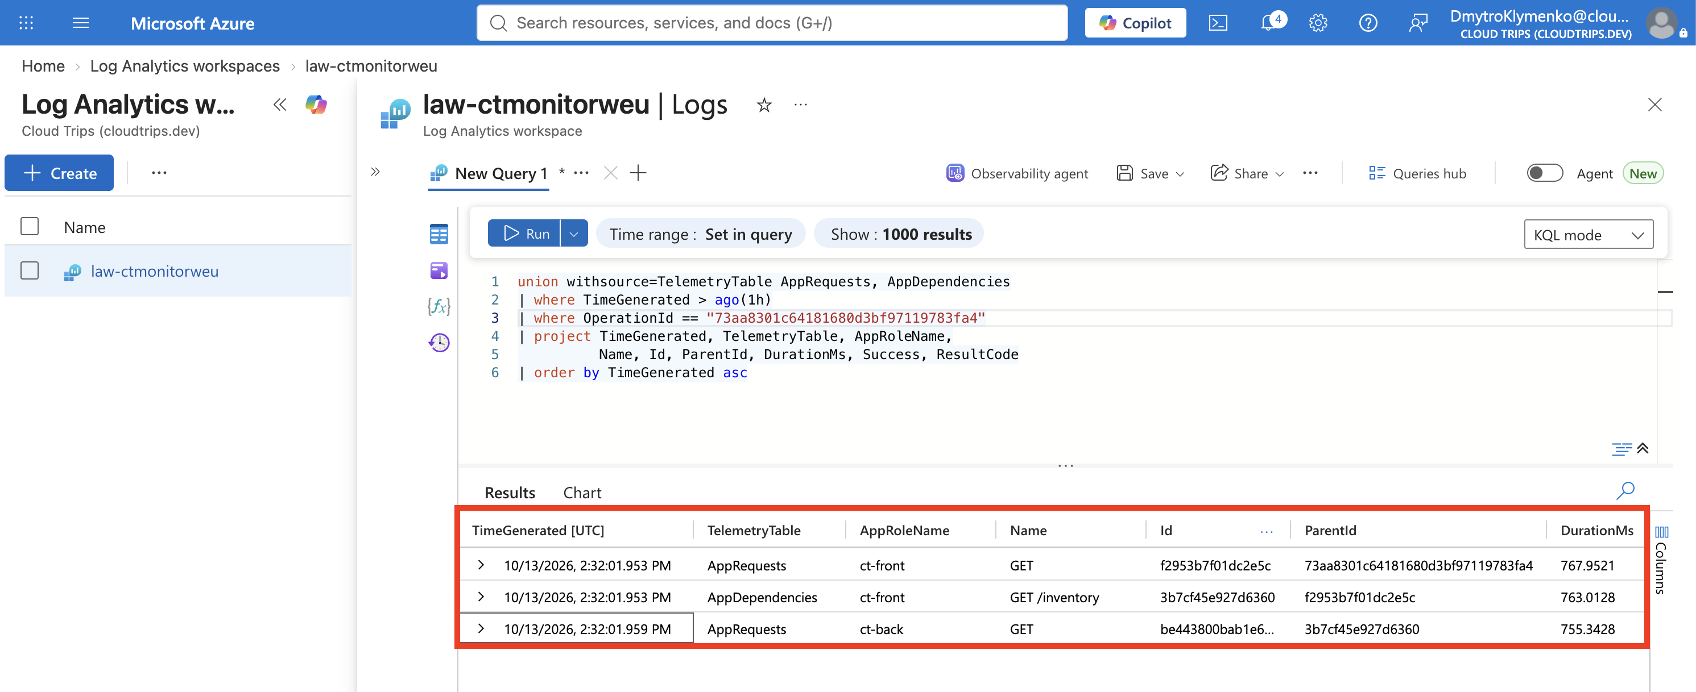1696x692 pixels.
Task: Collapse the workspace list panel
Action: [280, 105]
